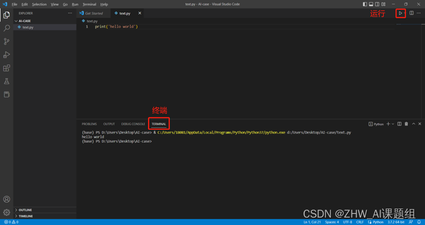Switch to the Get Started tab
Image resolution: width=425 pixels, height=225 pixels.
pyautogui.click(x=93, y=13)
